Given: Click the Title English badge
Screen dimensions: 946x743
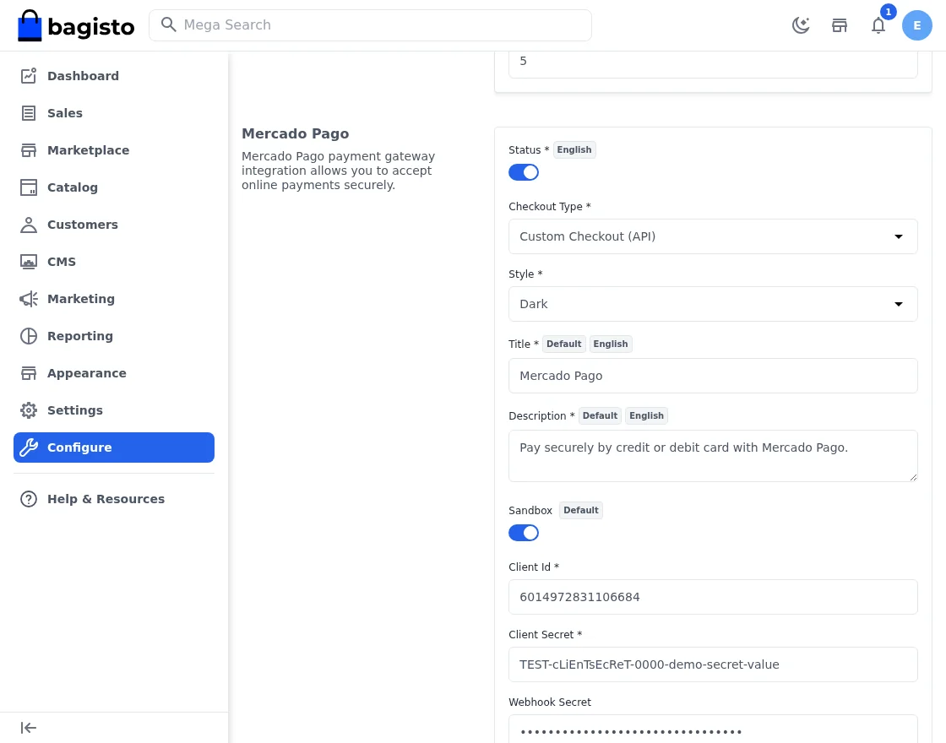Looking at the screenshot, I should [611, 344].
